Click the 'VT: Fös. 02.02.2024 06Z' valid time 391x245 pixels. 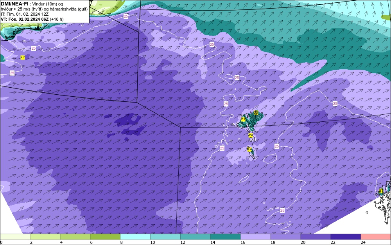tap(25, 19)
